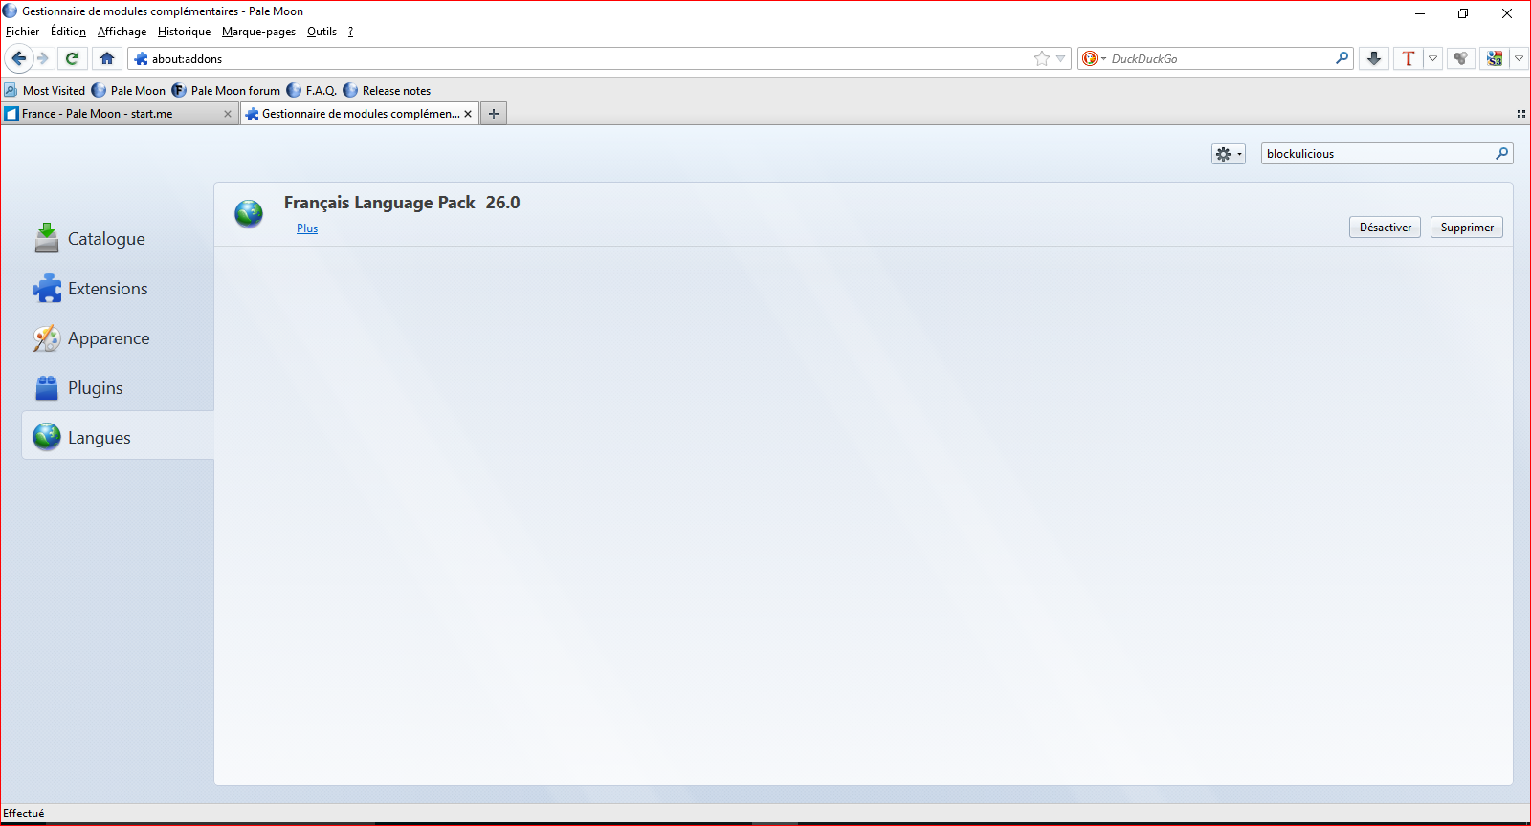Open the Most Visited bookmarks folder
Image resolution: width=1531 pixels, height=826 pixels.
pos(45,91)
